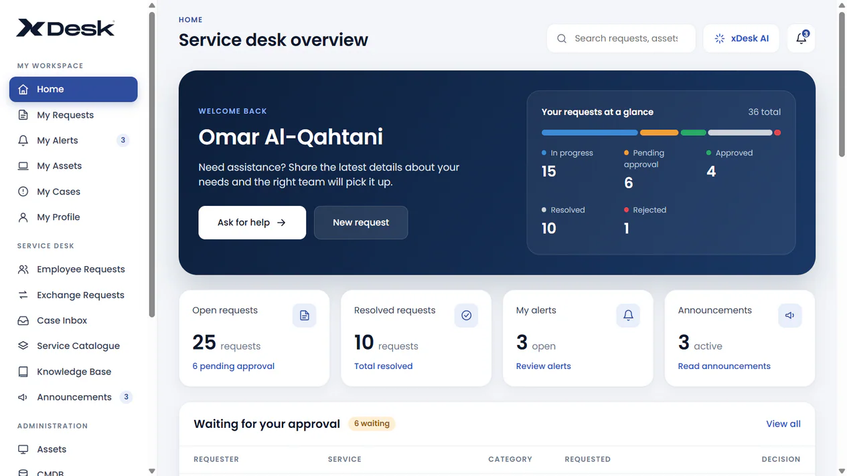Click the sidebar vertical scrollbar
This screenshot has width=847, height=476.
pyautogui.click(x=152, y=164)
